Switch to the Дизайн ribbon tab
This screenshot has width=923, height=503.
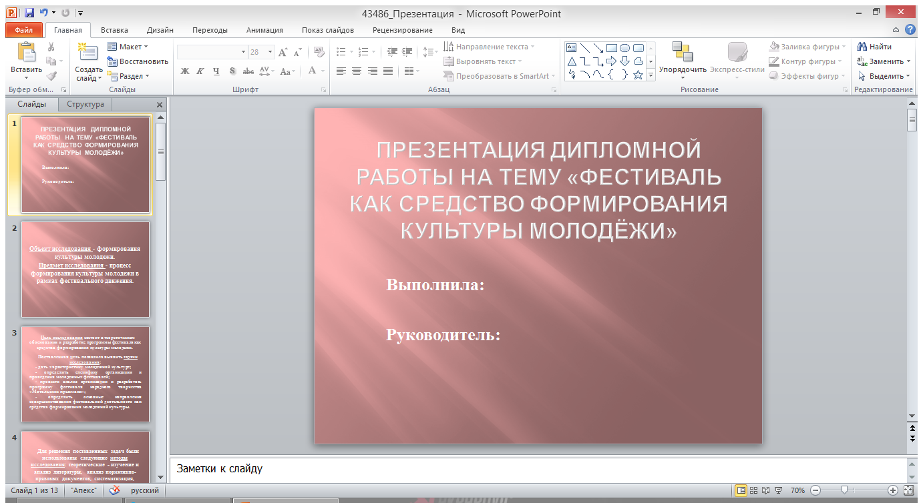click(x=160, y=30)
